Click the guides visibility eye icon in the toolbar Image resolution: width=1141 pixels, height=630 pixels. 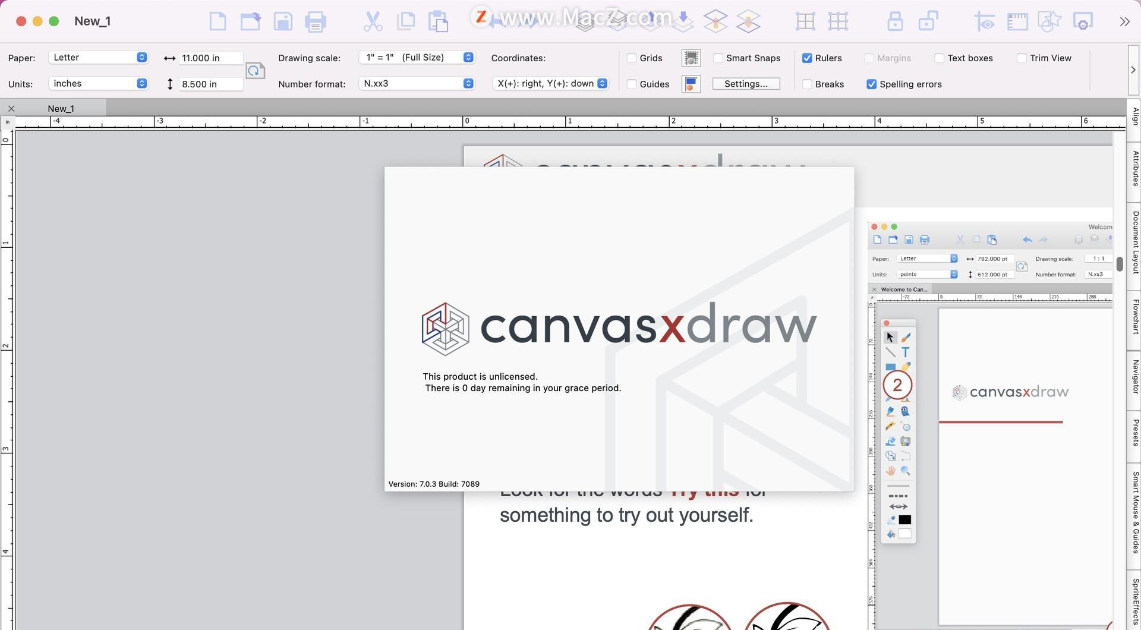click(985, 21)
